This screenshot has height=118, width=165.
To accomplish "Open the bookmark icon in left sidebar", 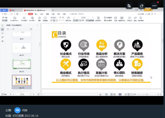I will point(2,25).
